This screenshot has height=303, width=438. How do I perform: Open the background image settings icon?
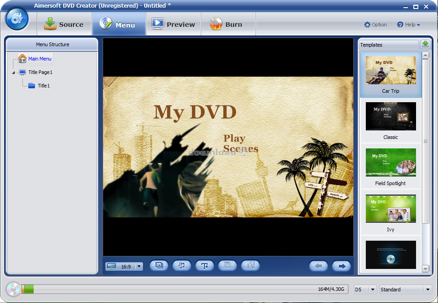click(x=159, y=265)
